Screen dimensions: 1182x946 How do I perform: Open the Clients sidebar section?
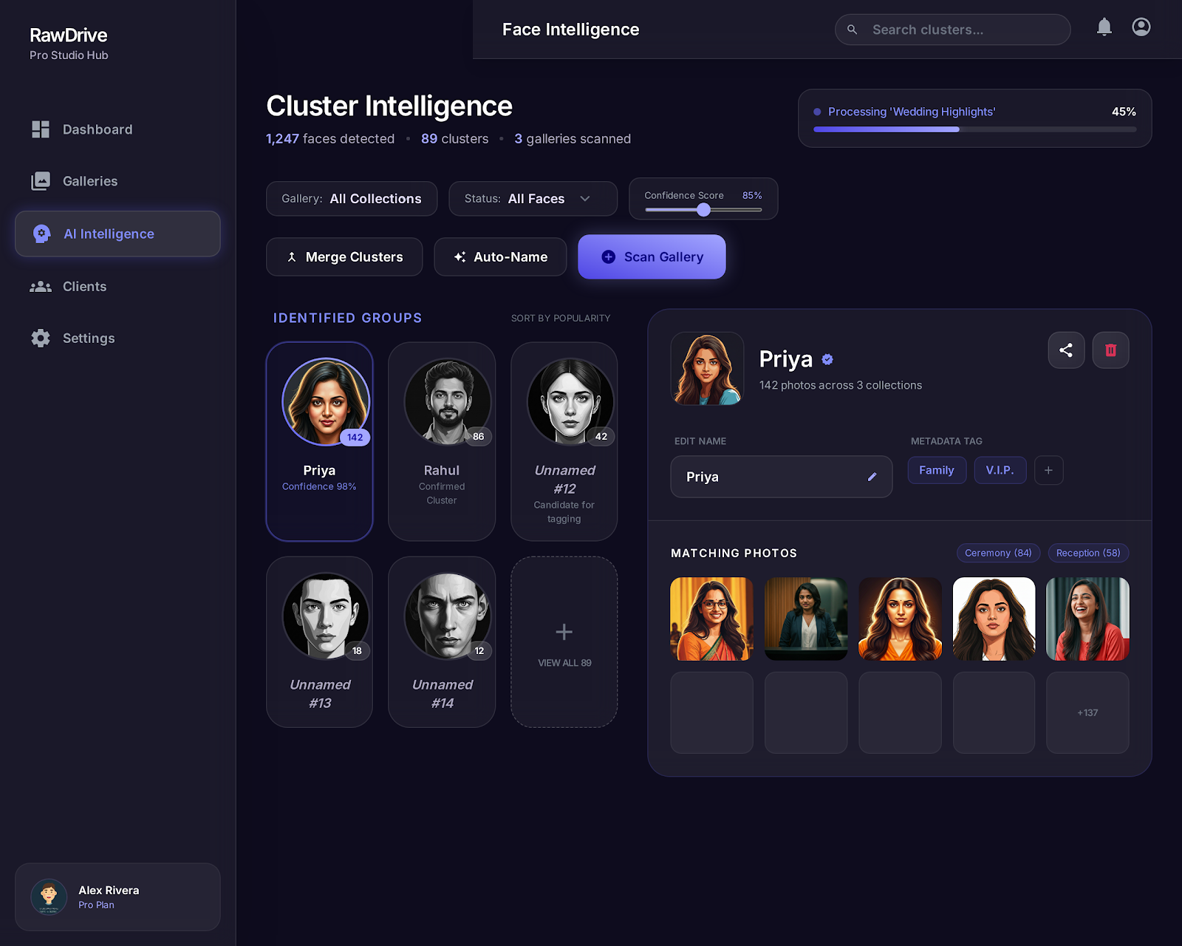point(84,287)
